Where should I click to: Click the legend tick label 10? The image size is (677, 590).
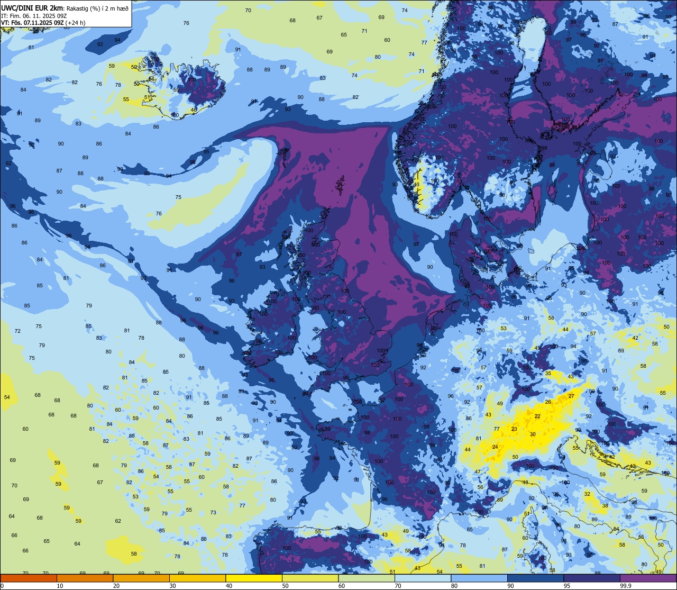coord(60,586)
